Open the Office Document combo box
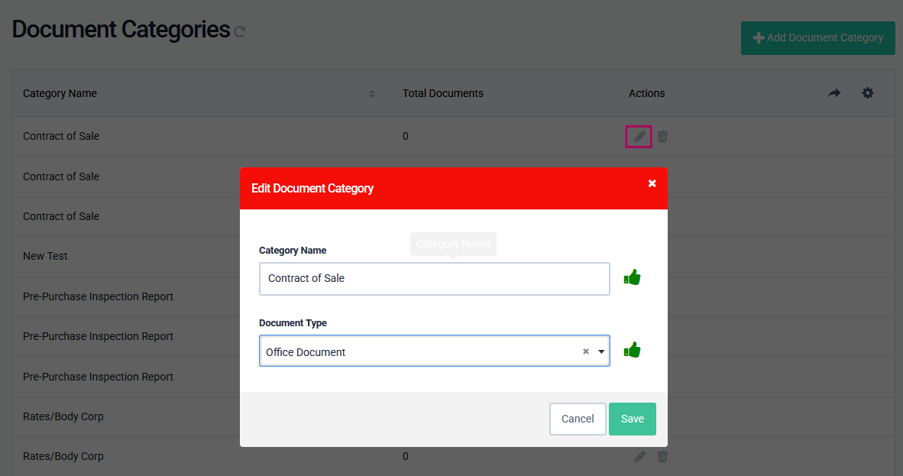 pyautogui.click(x=420, y=351)
